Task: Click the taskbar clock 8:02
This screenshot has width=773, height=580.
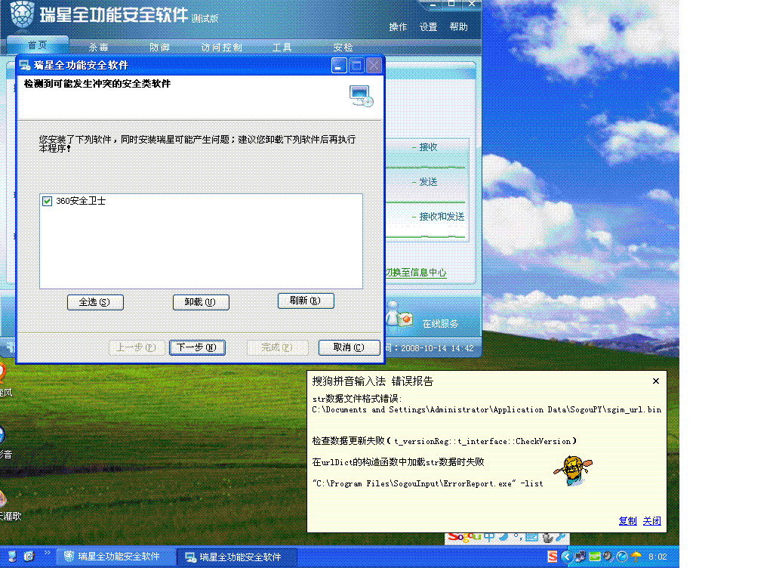Action: 658,557
